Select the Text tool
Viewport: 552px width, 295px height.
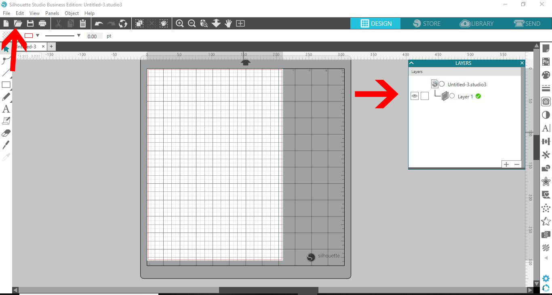6,109
